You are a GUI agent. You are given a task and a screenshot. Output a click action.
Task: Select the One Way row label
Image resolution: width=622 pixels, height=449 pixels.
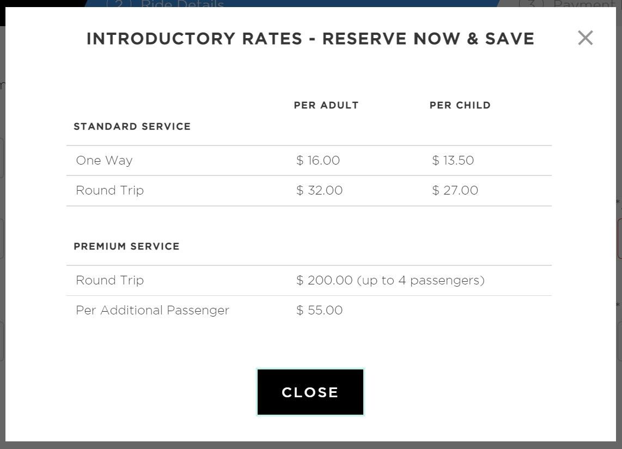(x=104, y=160)
